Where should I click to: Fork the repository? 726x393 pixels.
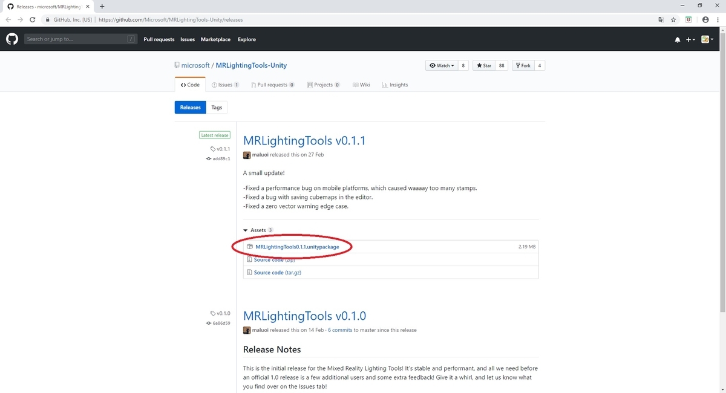pos(523,65)
